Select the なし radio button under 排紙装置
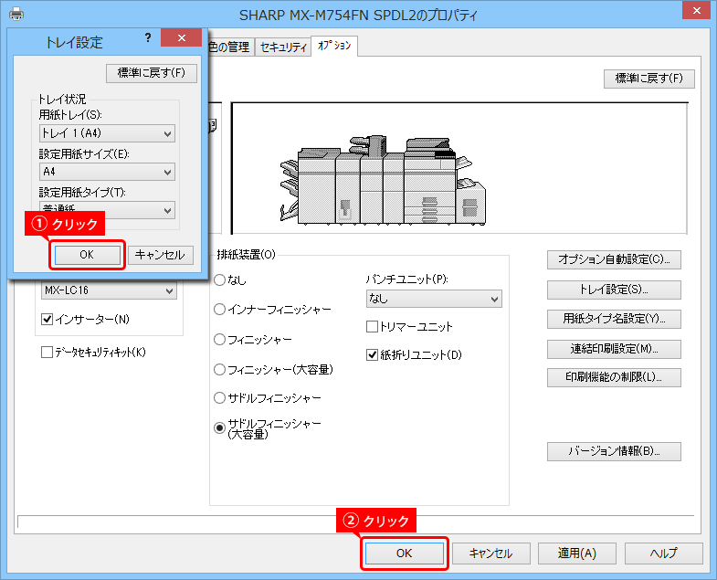This screenshot has height=580, width=717. pyautogui.click(x=219, y=279)
